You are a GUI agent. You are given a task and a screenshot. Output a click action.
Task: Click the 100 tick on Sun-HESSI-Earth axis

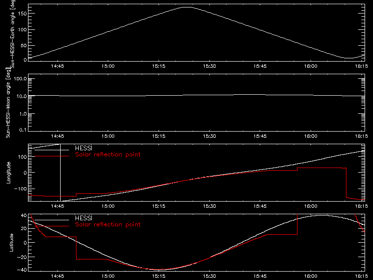tap(22, 30)
